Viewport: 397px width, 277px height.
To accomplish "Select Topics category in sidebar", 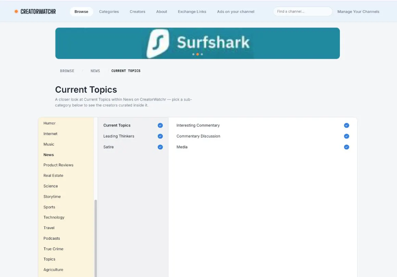I will pos(49,259).
